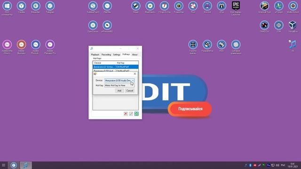Open the Mirillis Action desktop icon
Viewport: 301px width, 169px height.
pyautogui.click(x=293, y=8)
